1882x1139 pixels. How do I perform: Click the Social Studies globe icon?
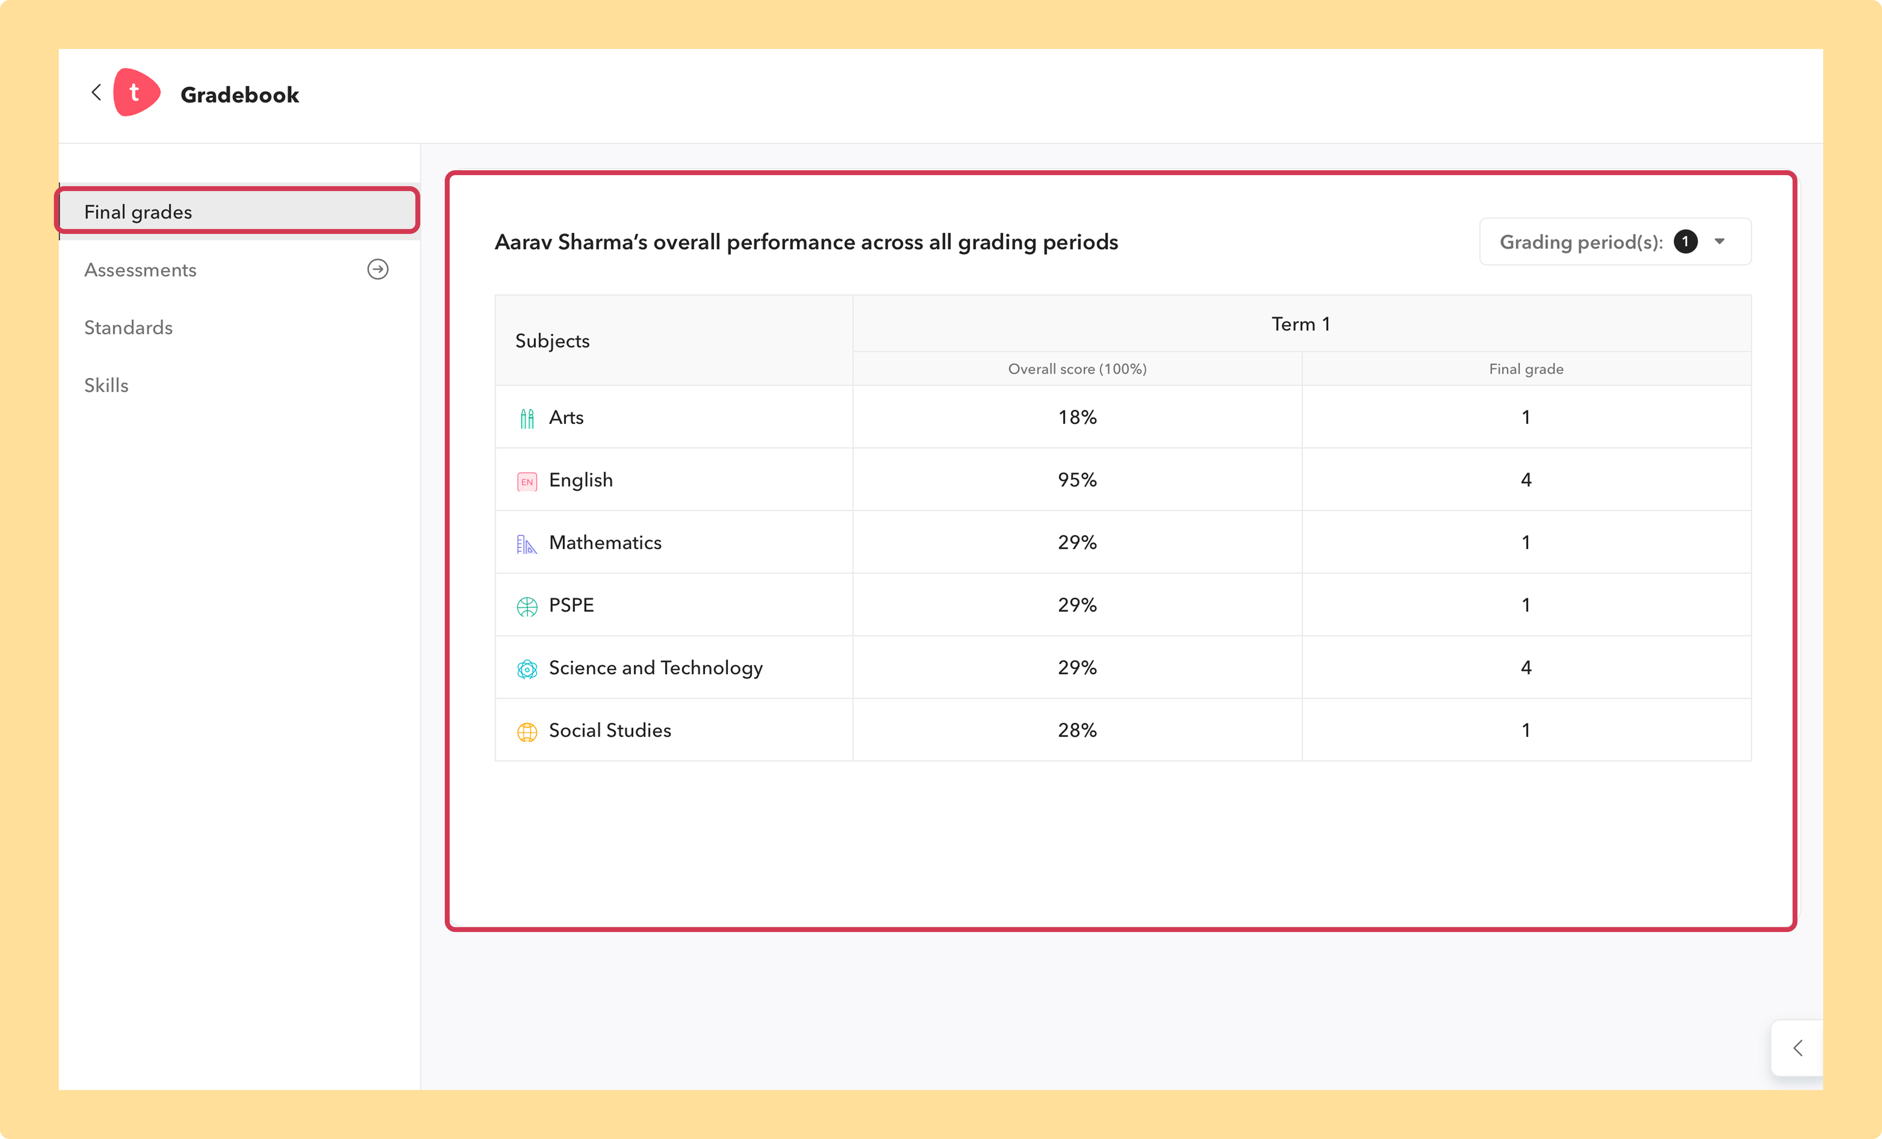coord(527,731)
